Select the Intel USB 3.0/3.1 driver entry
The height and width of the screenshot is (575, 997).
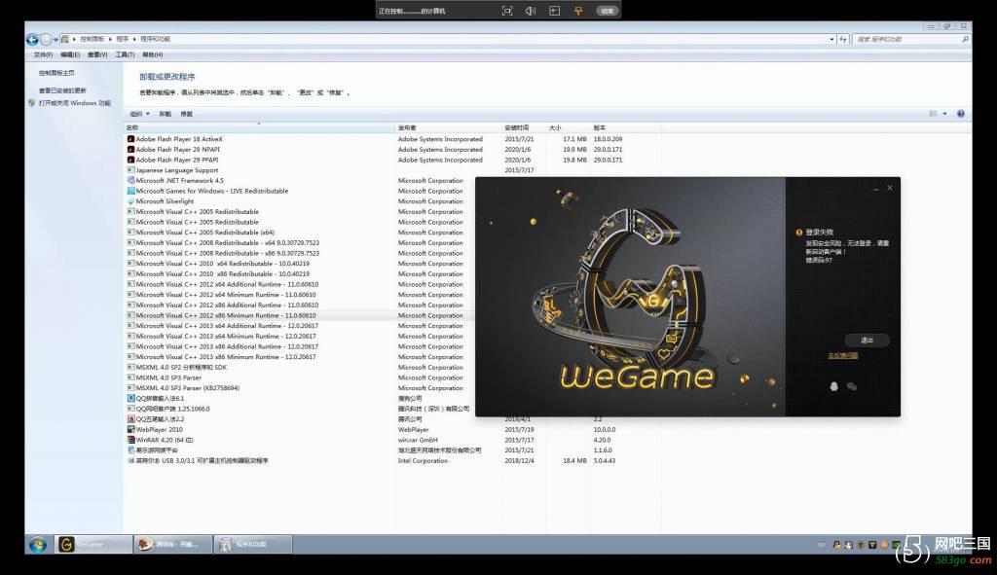pyautogui.click(x=202, y=460)
